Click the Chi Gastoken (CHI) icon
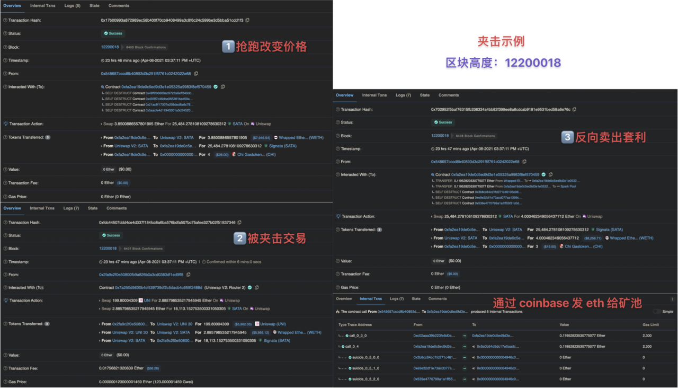This screenshot has height=388, width=678. (234, 154)
